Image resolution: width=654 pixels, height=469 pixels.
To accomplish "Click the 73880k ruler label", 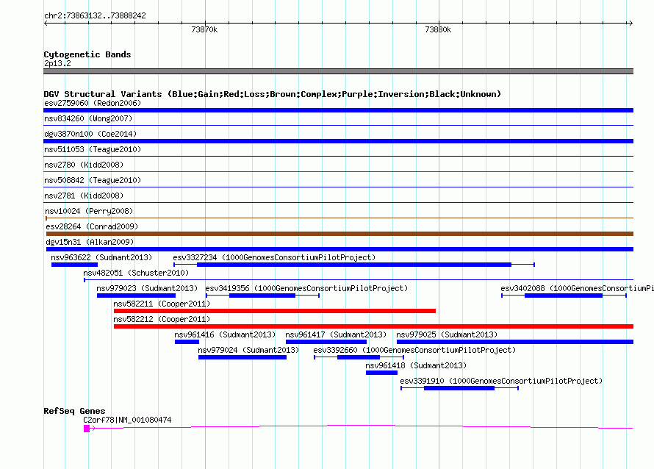I will (x=438, y=29).
